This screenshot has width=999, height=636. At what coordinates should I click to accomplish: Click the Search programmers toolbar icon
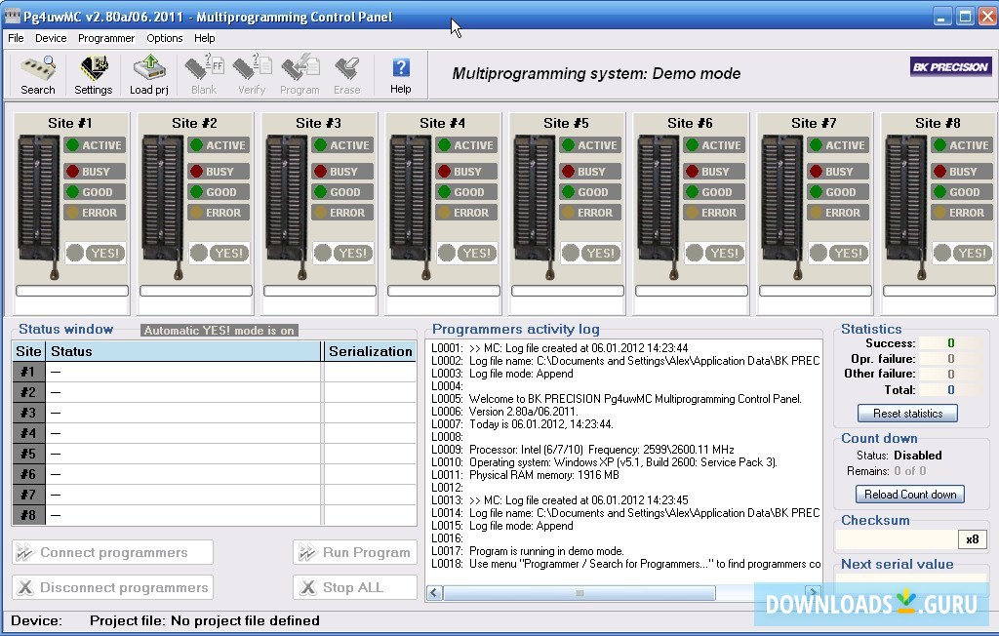click(37, 74)
